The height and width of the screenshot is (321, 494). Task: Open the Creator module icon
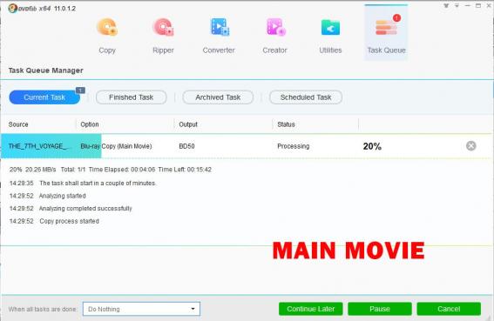tap(275, 28)
